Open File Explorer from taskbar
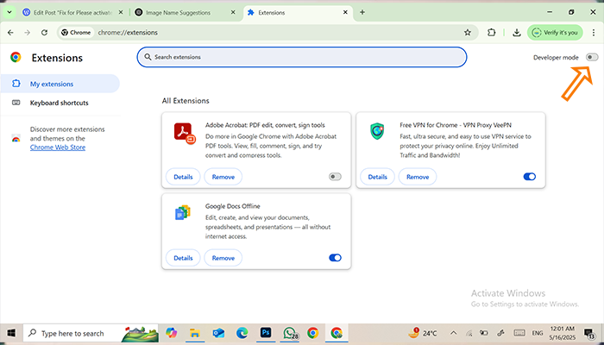 (x=195, y=333)
